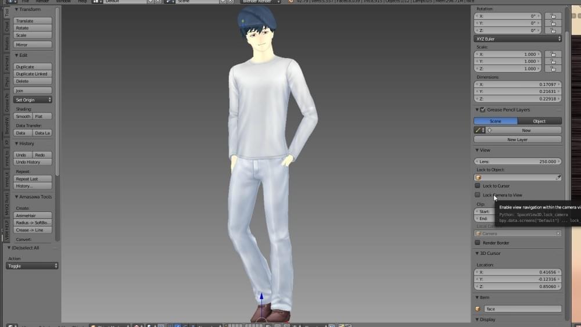Clear the Local Camera field with X

click(x=558, y=233)
